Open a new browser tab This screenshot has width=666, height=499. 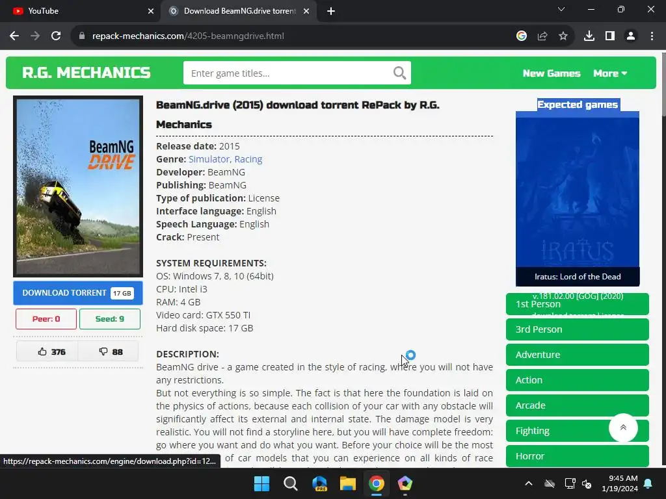point(331,11)
